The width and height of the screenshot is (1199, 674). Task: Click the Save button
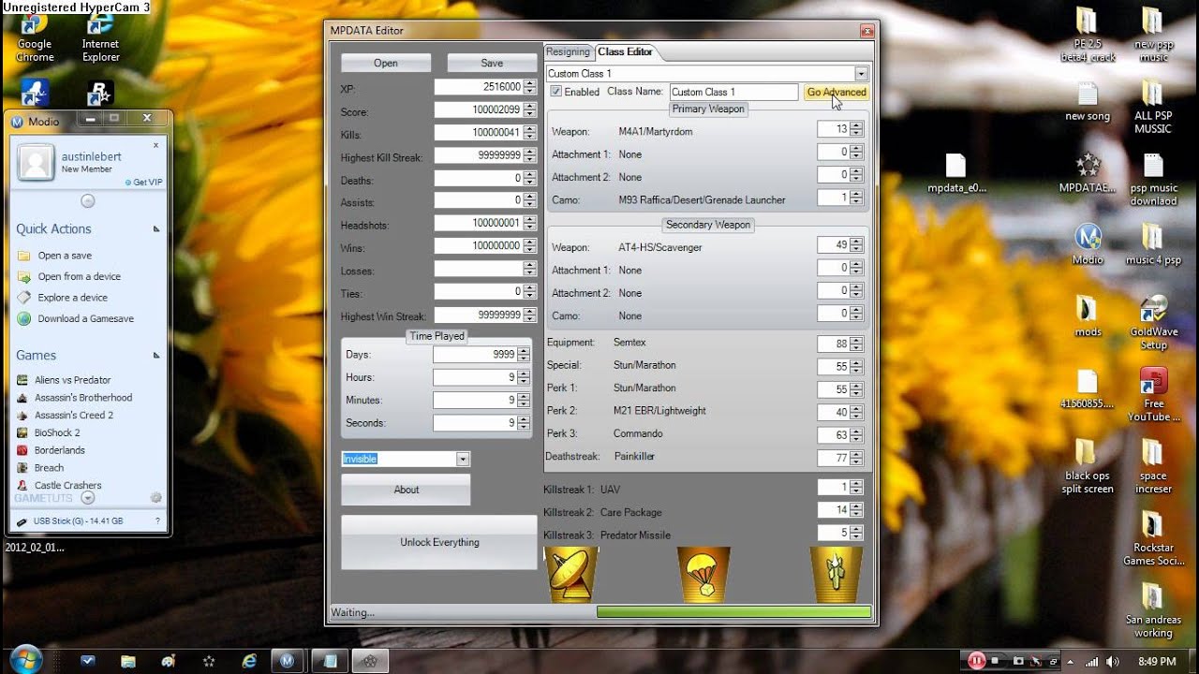pos(492,63)
